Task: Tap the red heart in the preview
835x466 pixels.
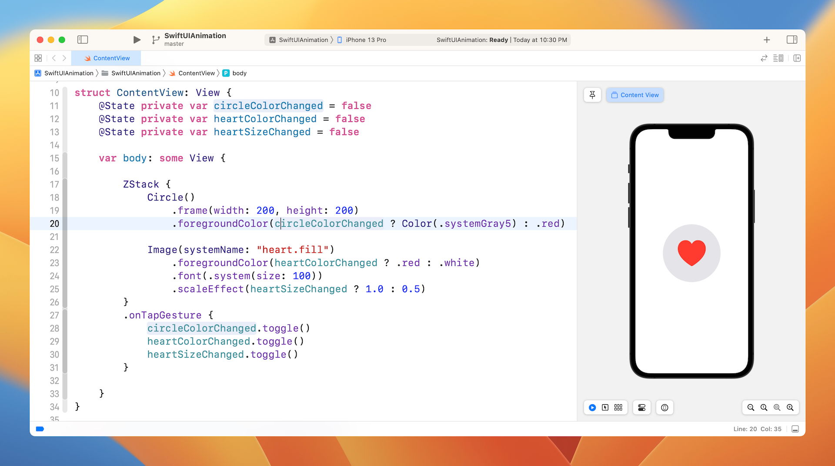Action: pos(691,252)
